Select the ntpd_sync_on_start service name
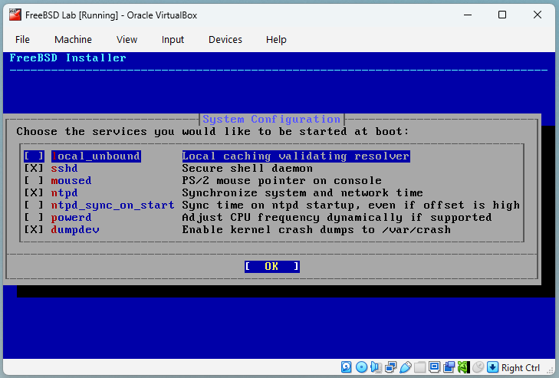Viewport: 559px width, 378px height. [113, 205]
